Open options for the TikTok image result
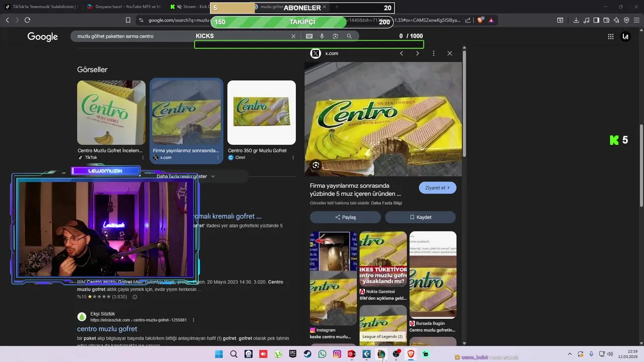The width and height of the screenshot is (644, 362). [143, 157]
